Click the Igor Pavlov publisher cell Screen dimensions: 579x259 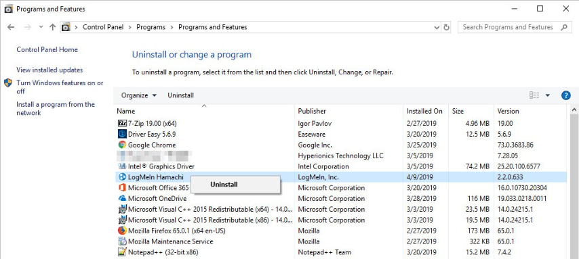[315, 124]
